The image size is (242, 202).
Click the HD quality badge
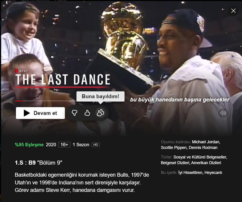[x=96, y=145]
